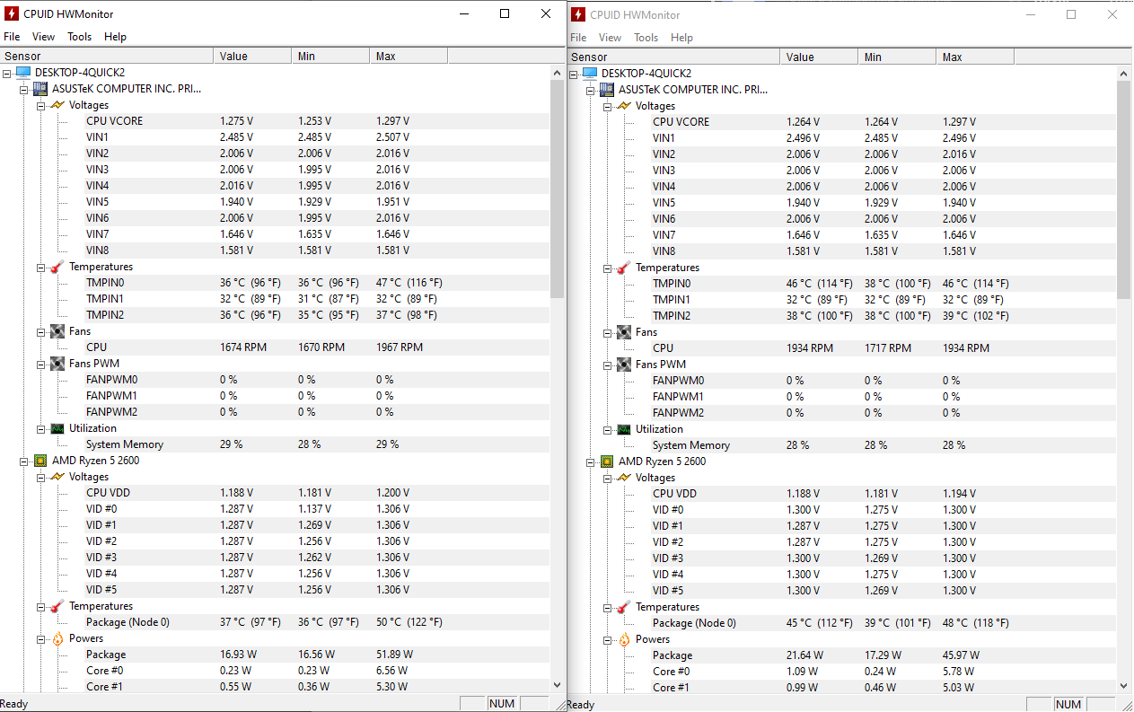Collapse the Powers group in left window
The height and width of the screenshot is (712, 1134).
pos(40,638)
